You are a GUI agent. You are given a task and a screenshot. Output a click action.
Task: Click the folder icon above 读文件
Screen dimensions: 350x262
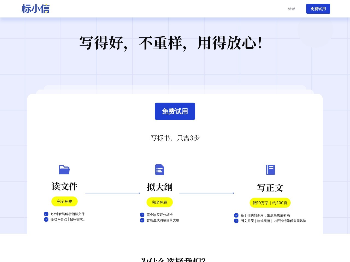[65, 170]
